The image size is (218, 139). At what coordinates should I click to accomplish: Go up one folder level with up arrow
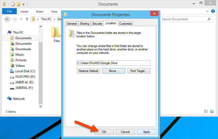(x=27, y=19)
